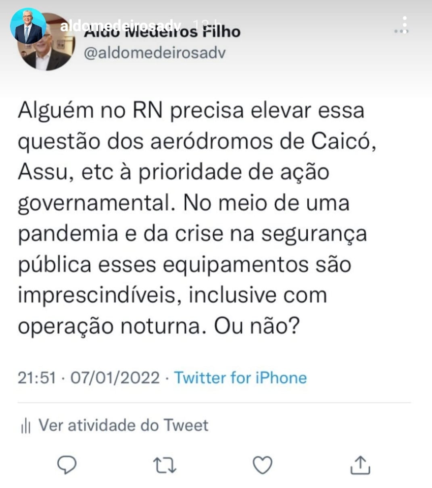Tap the white aldomedeirosadv story username
This screenshot has width=432, height=488.
tap(120, 26)
